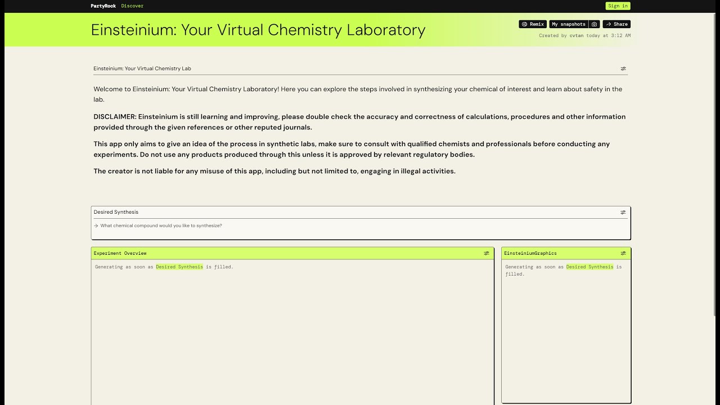Open settings icon of Einsteinium Virtual Chemistry Lab widget
This screenshot has width=720, height=405.
623,69
